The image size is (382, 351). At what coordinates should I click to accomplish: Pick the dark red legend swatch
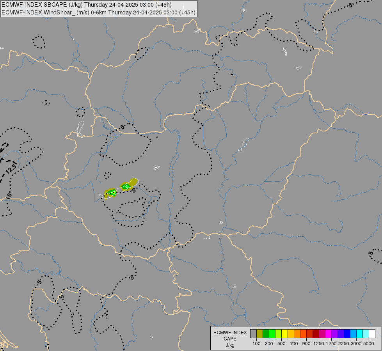pos(316,333)
